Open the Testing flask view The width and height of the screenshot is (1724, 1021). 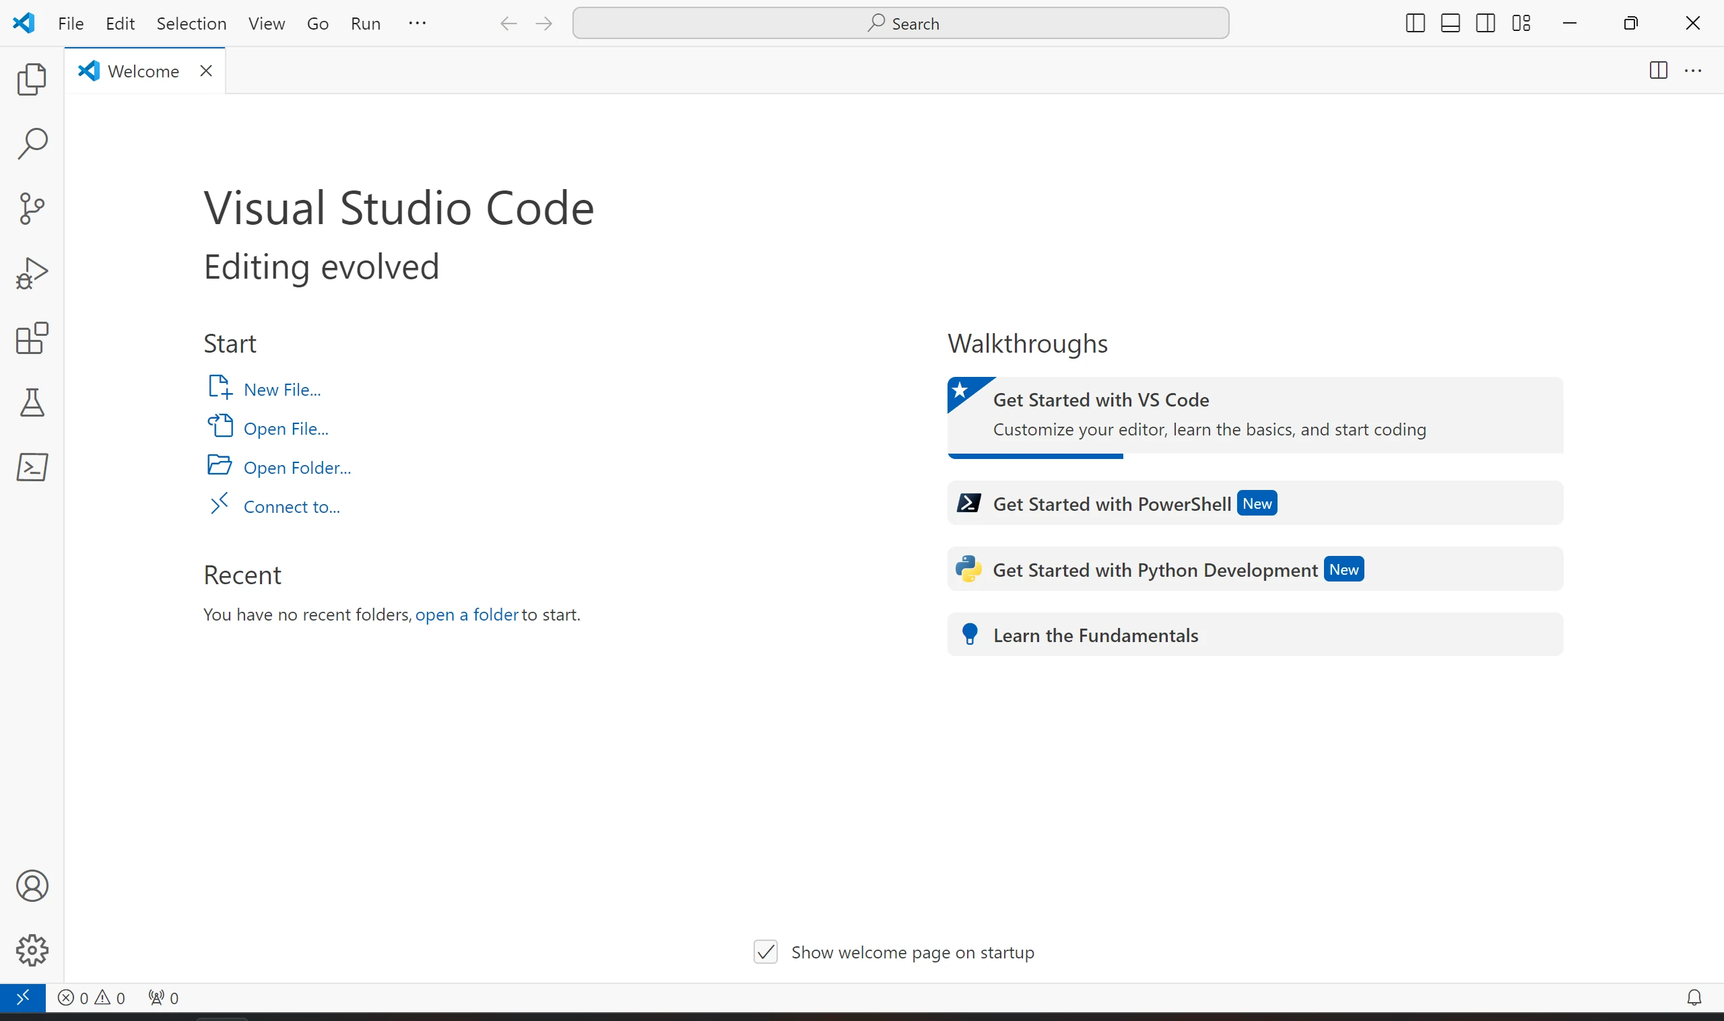32,402
